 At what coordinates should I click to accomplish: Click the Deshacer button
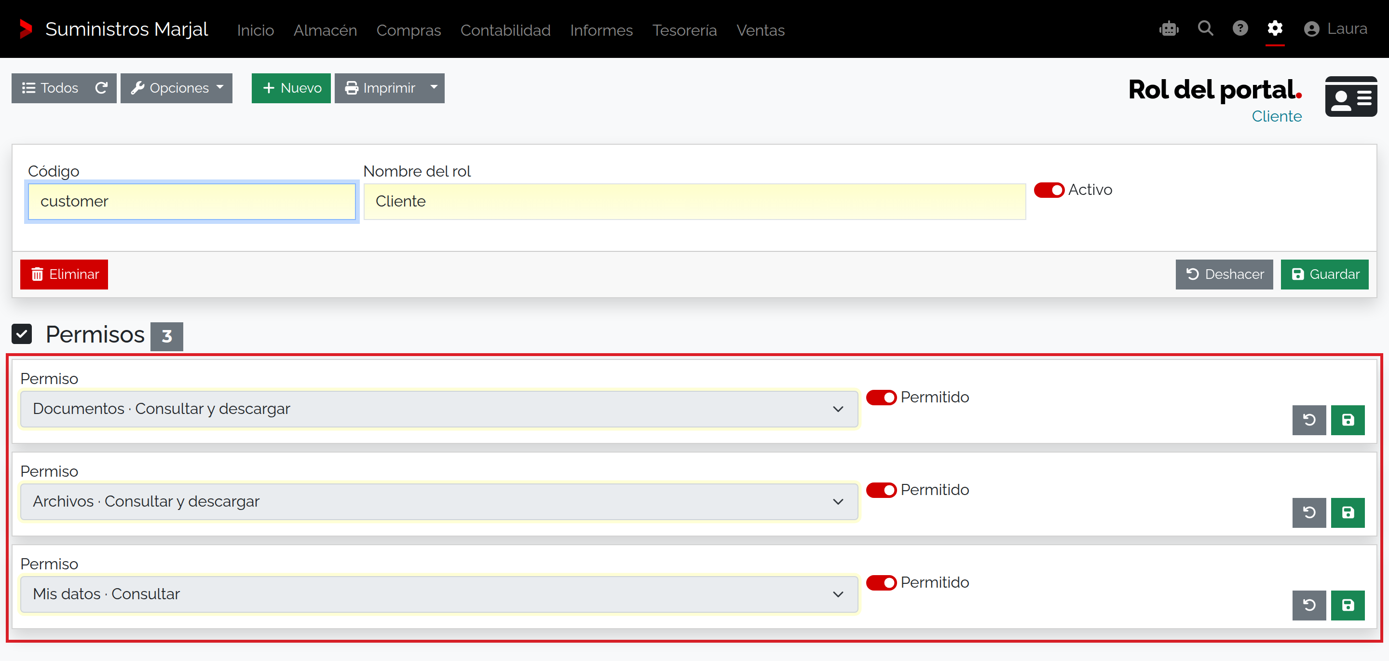pyautogui.click(x=1224, y=275)
